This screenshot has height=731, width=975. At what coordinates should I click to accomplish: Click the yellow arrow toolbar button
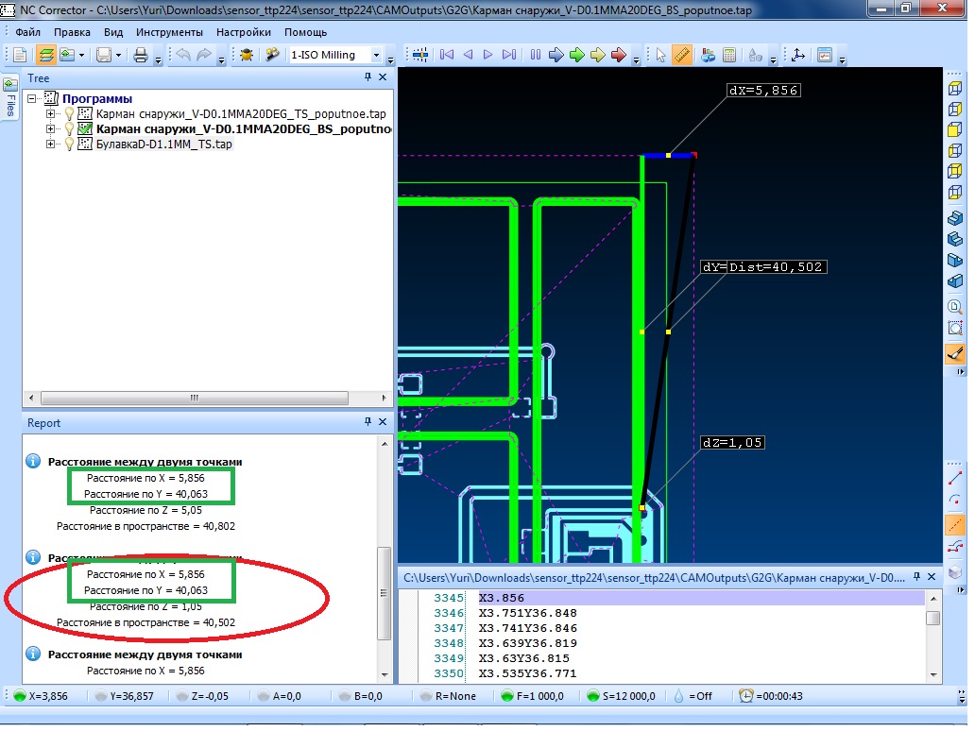click(597, 56)
